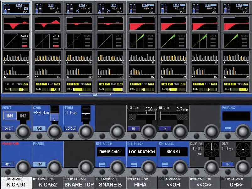Viewport: 252px width, 189px height.
Task: Click the HI CUT rotary knob
Action: click(180, 132)
